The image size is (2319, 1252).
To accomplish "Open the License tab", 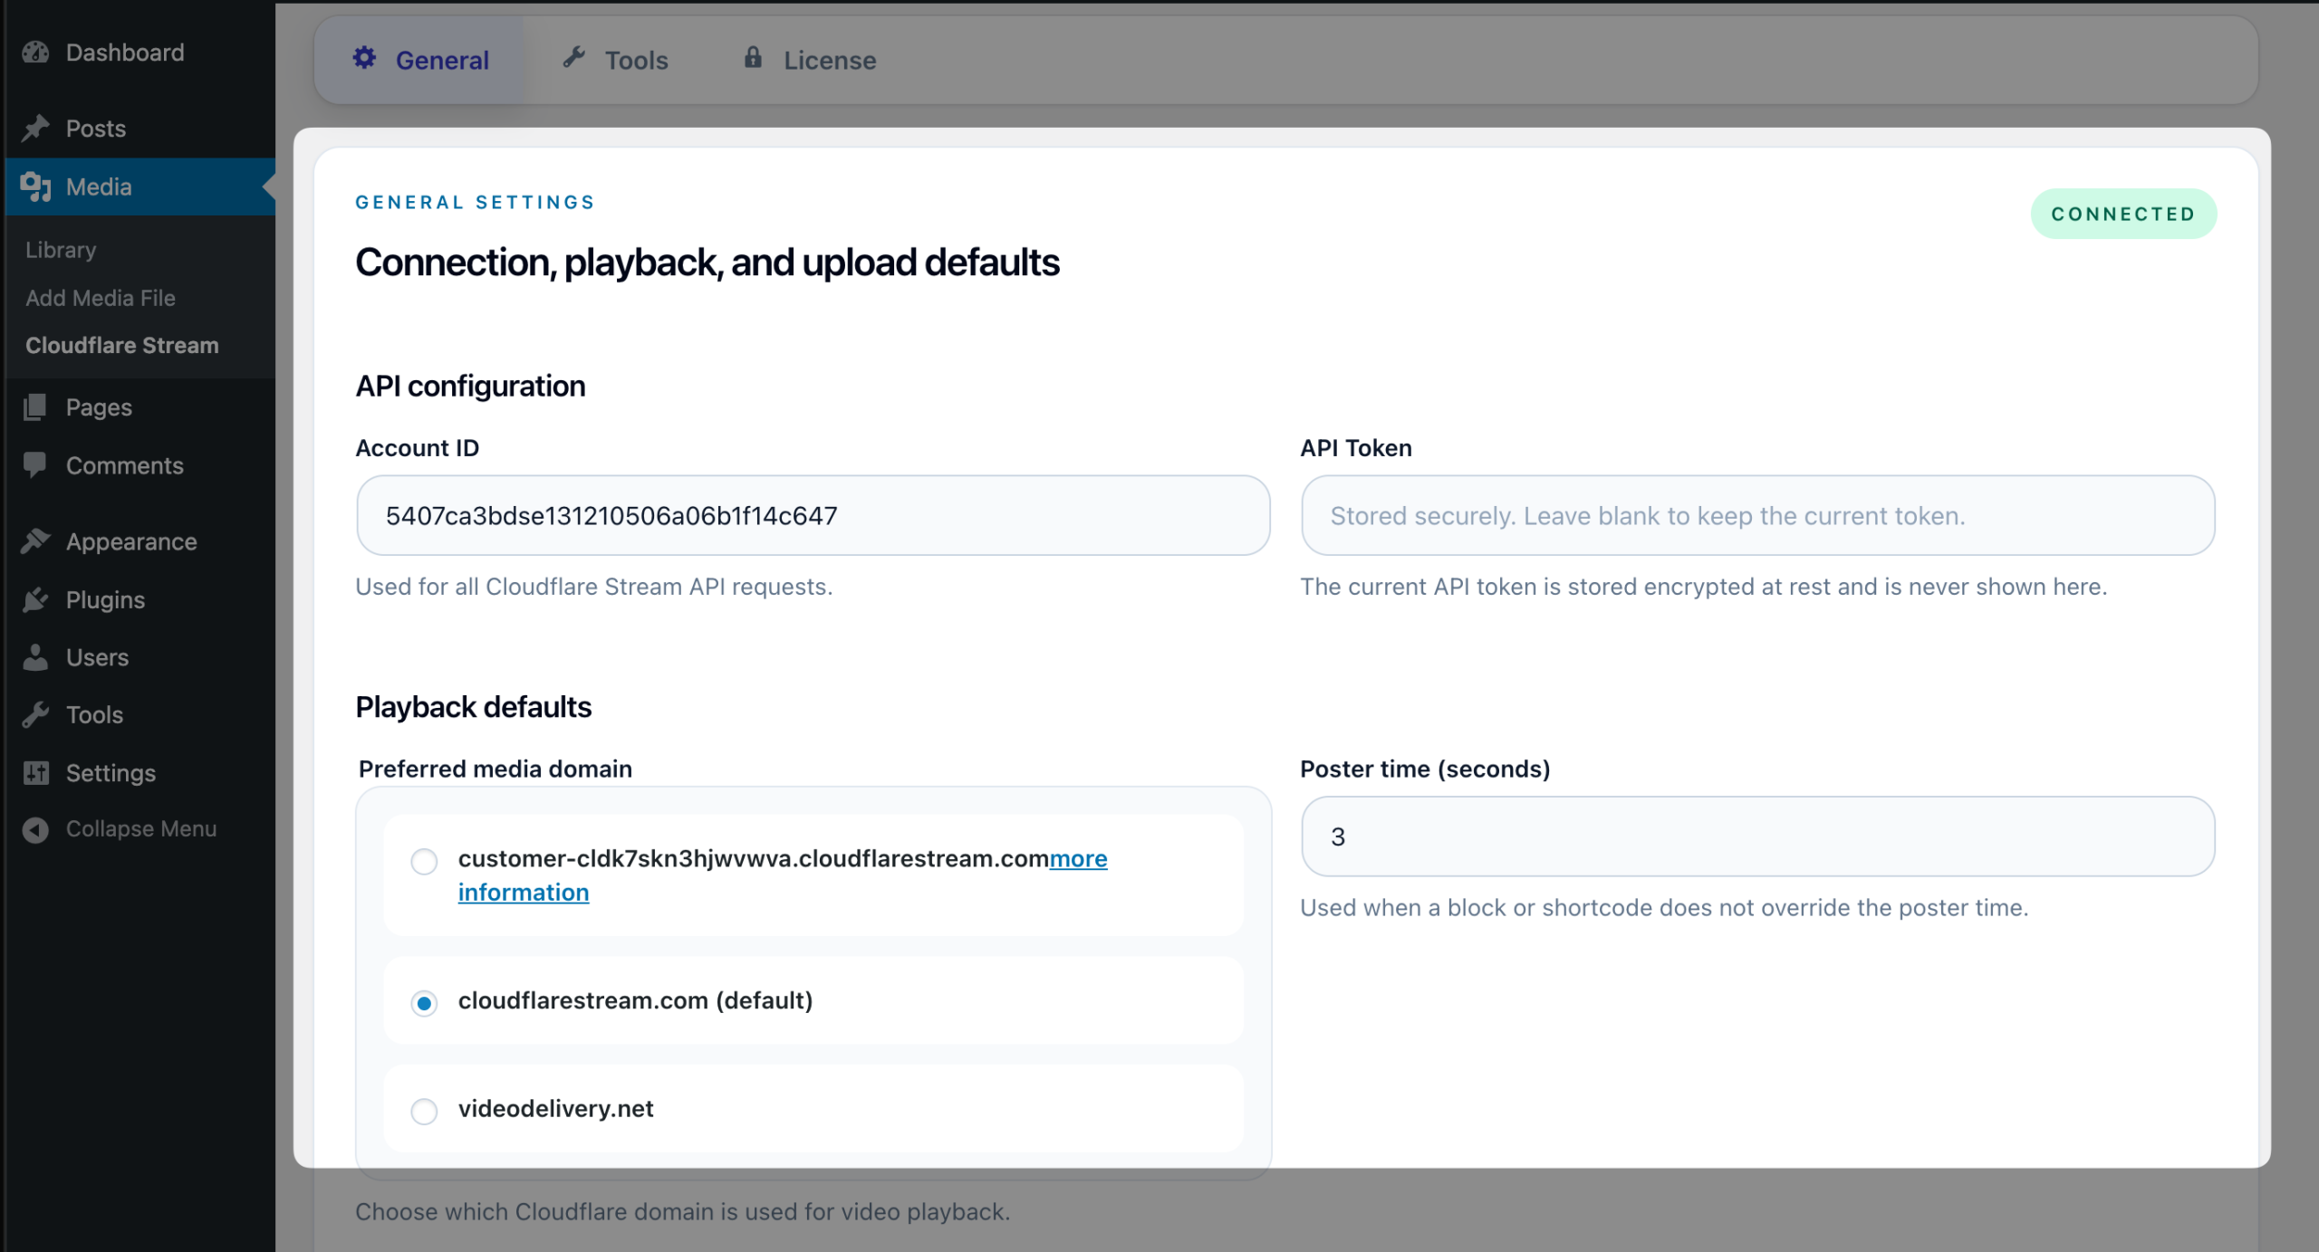I will tap(810, 60).
